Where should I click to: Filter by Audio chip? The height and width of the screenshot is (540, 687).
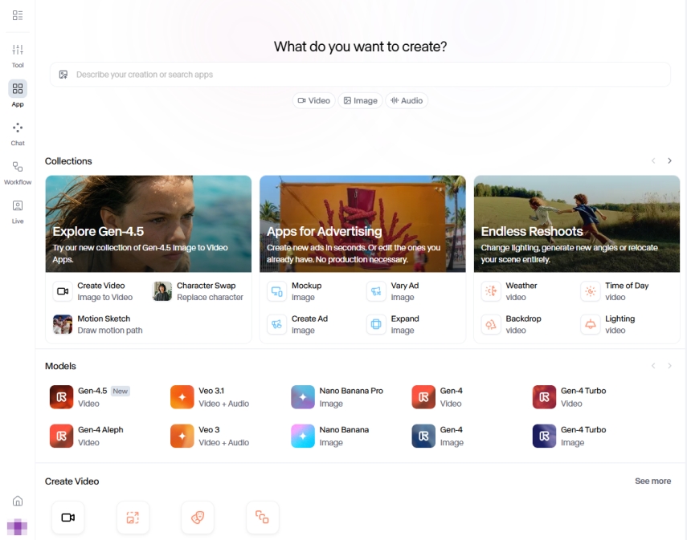click(407, 100)
